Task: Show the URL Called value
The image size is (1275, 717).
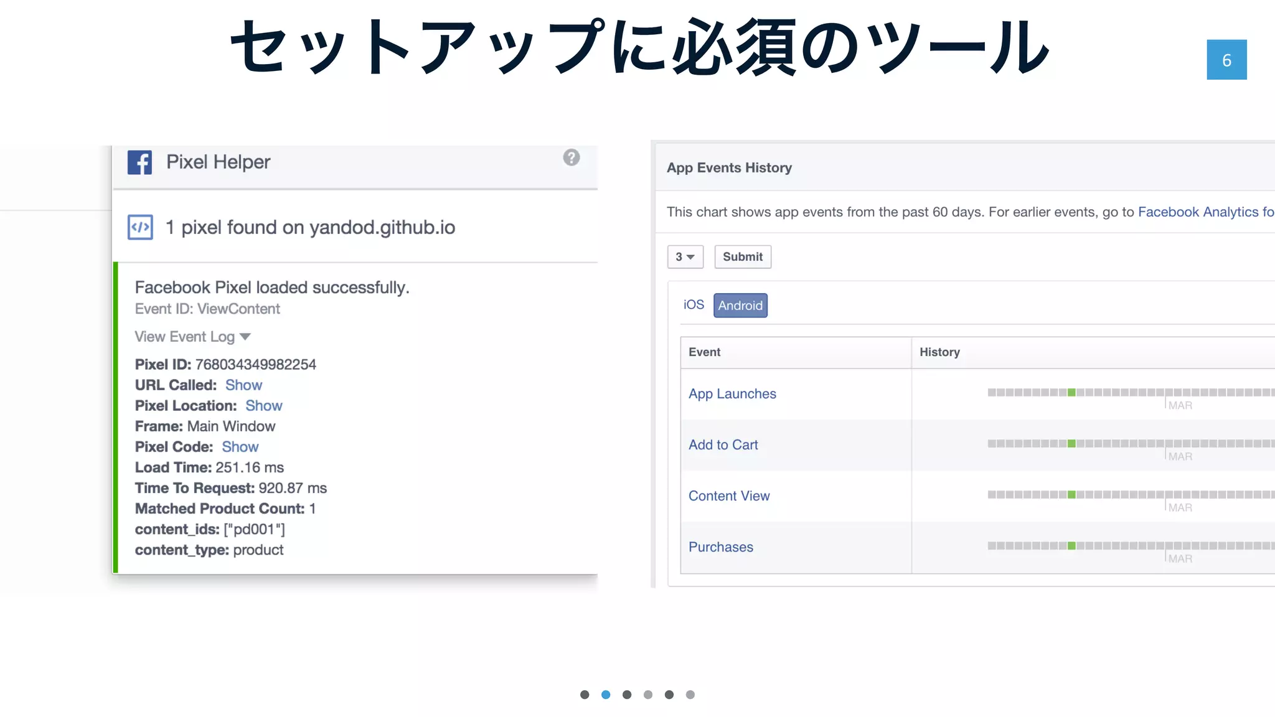Action: 243,385
